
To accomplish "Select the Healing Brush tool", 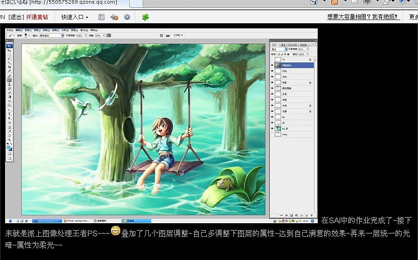I will (x=9, y=76).
